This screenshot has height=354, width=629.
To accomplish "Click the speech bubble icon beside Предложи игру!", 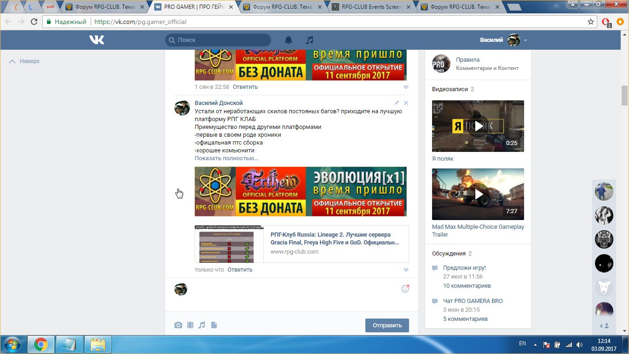I will (435, 268).
